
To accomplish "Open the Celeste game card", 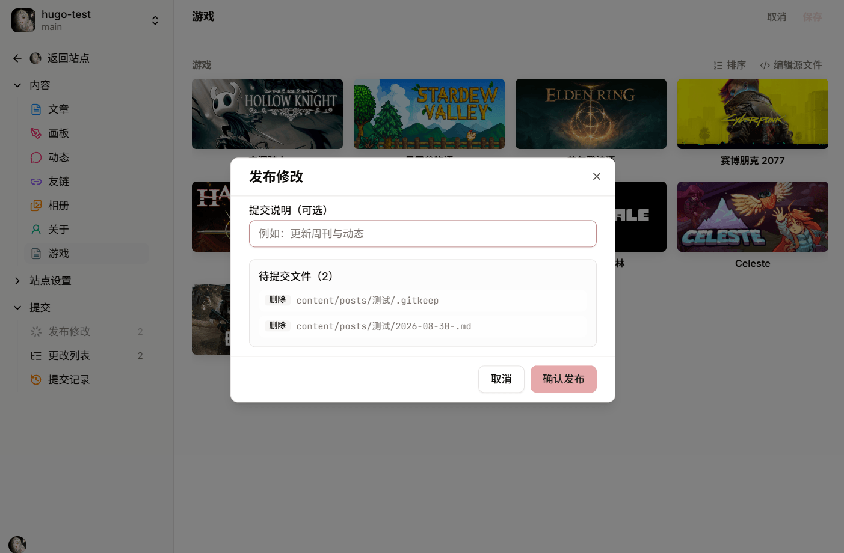I will 753,216.
